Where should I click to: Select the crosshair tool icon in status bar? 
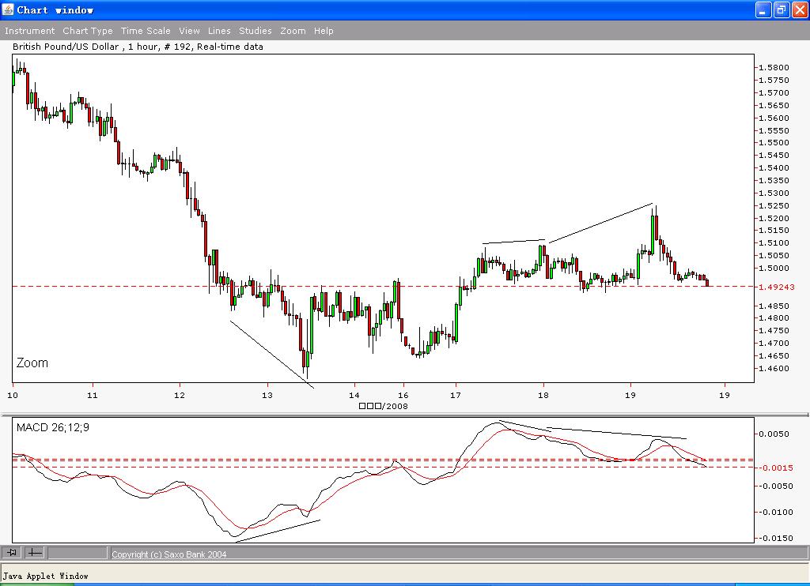coord(35,553)
